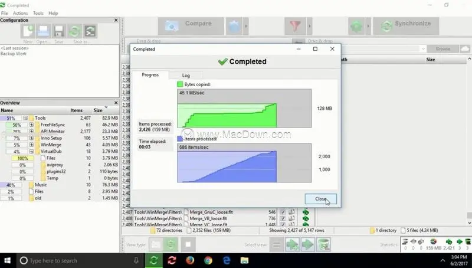Click sync direction arrow on Merge_GnuC_loose.flt row
472x268 pixels.
pyautogui.click(x=306, y=212)
